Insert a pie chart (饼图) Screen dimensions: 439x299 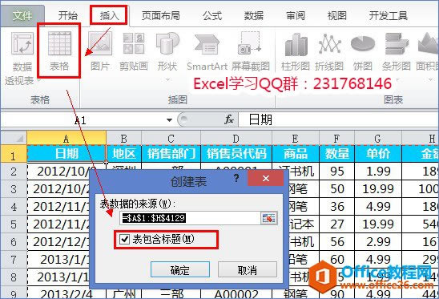(x=363, y=52)
